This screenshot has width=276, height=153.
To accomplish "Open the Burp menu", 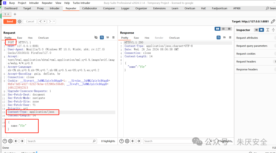I will tap(12, 3).
